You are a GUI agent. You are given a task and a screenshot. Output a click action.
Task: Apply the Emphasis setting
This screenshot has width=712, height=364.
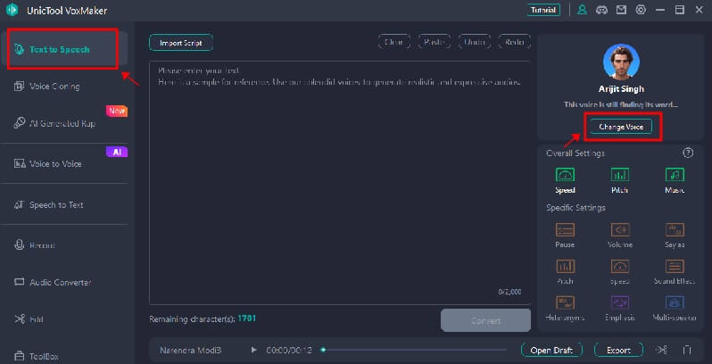620,309
